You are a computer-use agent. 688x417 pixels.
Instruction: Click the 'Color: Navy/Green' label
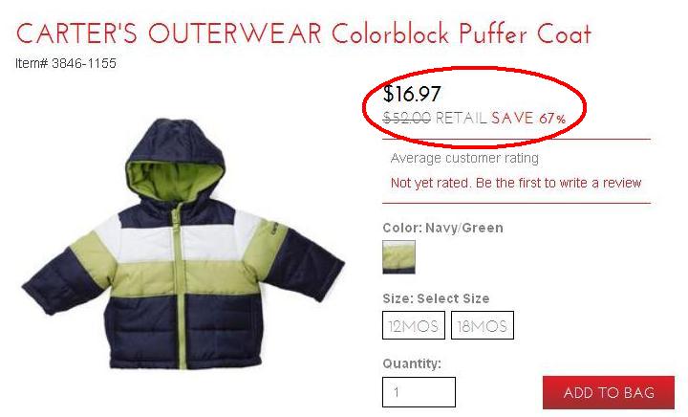442,228
